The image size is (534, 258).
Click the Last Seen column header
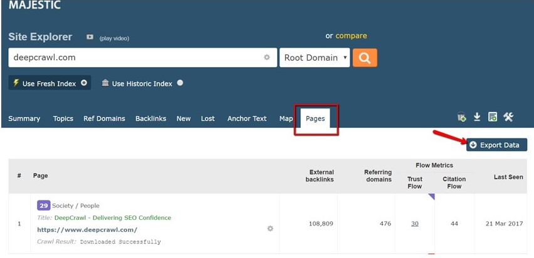click(508, 177)
